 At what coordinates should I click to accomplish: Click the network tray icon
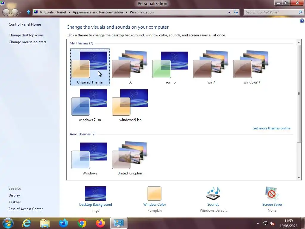coord(265,223)
